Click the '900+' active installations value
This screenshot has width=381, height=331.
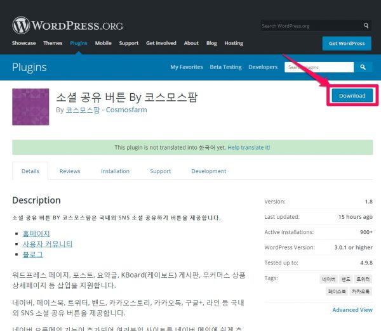coord(366,232)
